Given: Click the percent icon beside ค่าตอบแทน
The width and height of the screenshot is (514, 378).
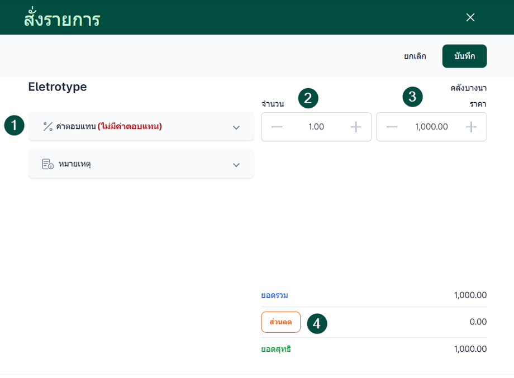Looking at the screenshot, I should tap(48, 126).
